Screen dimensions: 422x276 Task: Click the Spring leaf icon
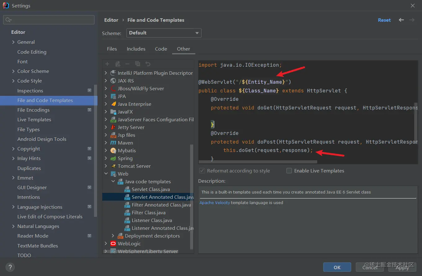point(113,158)
